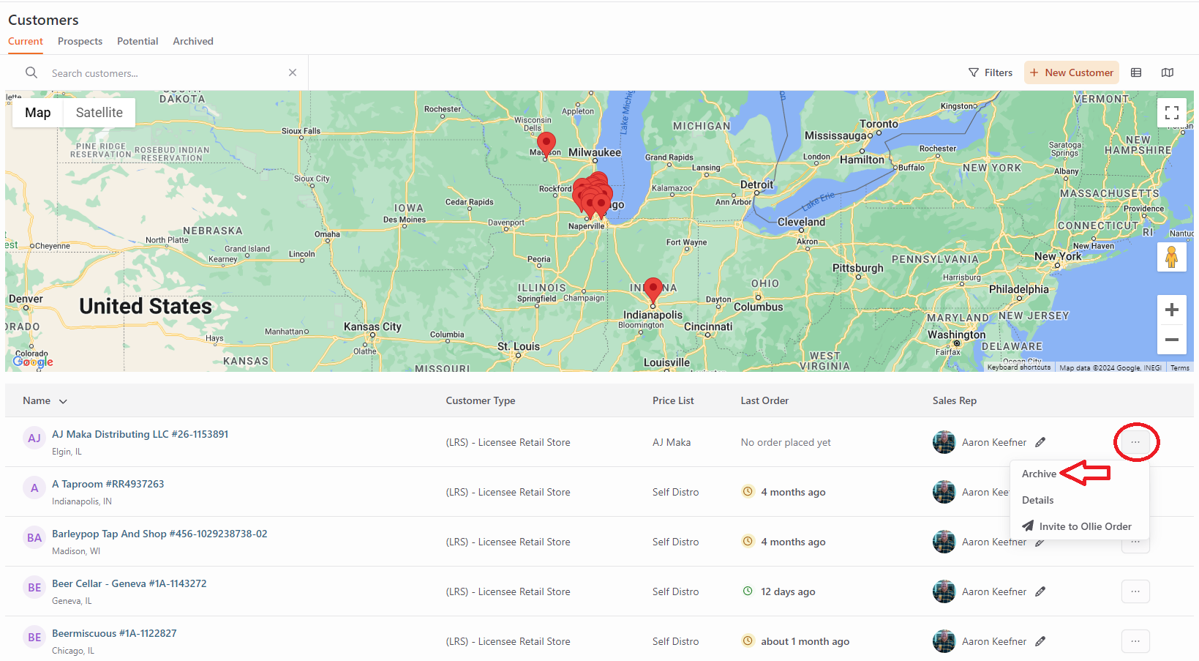
Task: Click Aaron Keefner photo in AJ Maka row
Action: click(944, 442)
